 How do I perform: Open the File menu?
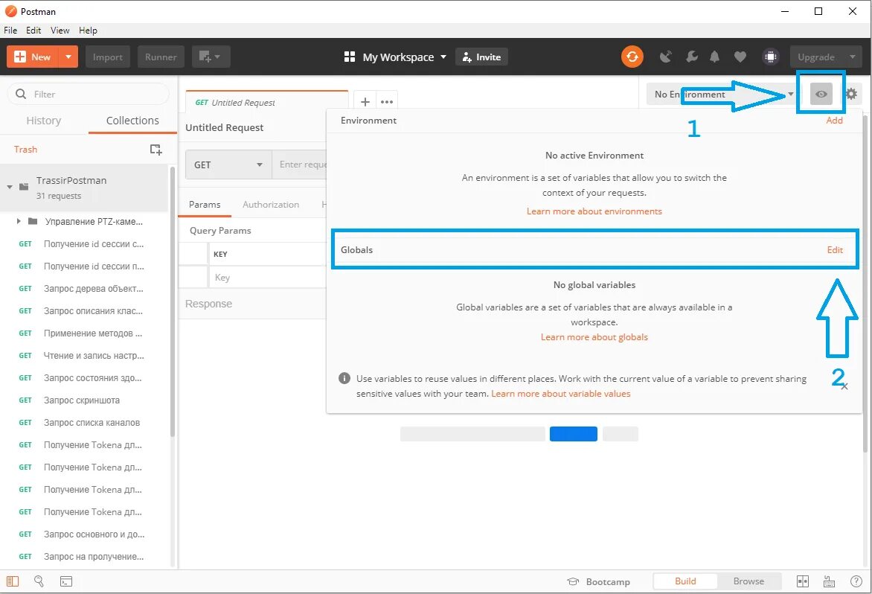pos(10,30)
